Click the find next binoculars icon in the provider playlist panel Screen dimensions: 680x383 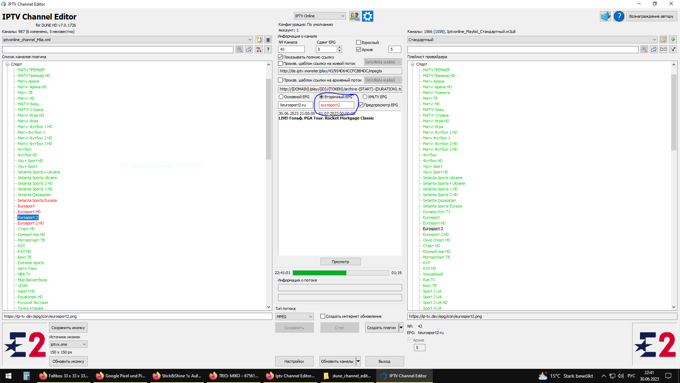644,49
